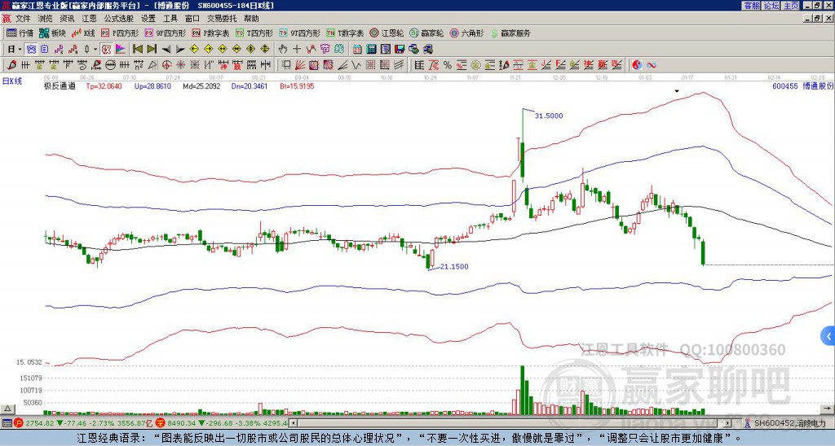This screenshot has height=446, width=835.
Task: Open the 赢家轮 tool
Action: click(x=426, y=33)
